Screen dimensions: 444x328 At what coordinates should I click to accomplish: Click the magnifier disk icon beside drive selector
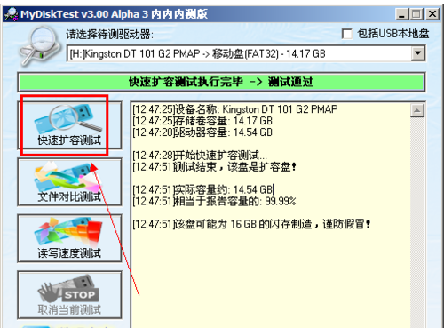[40, 45]
